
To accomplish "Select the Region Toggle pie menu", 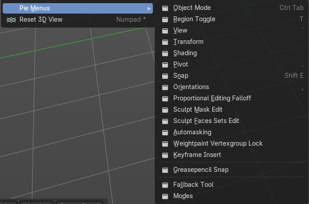I will click(x=232, y=19).
